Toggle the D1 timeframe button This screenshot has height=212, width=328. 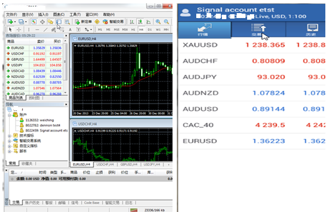(150, 30)
